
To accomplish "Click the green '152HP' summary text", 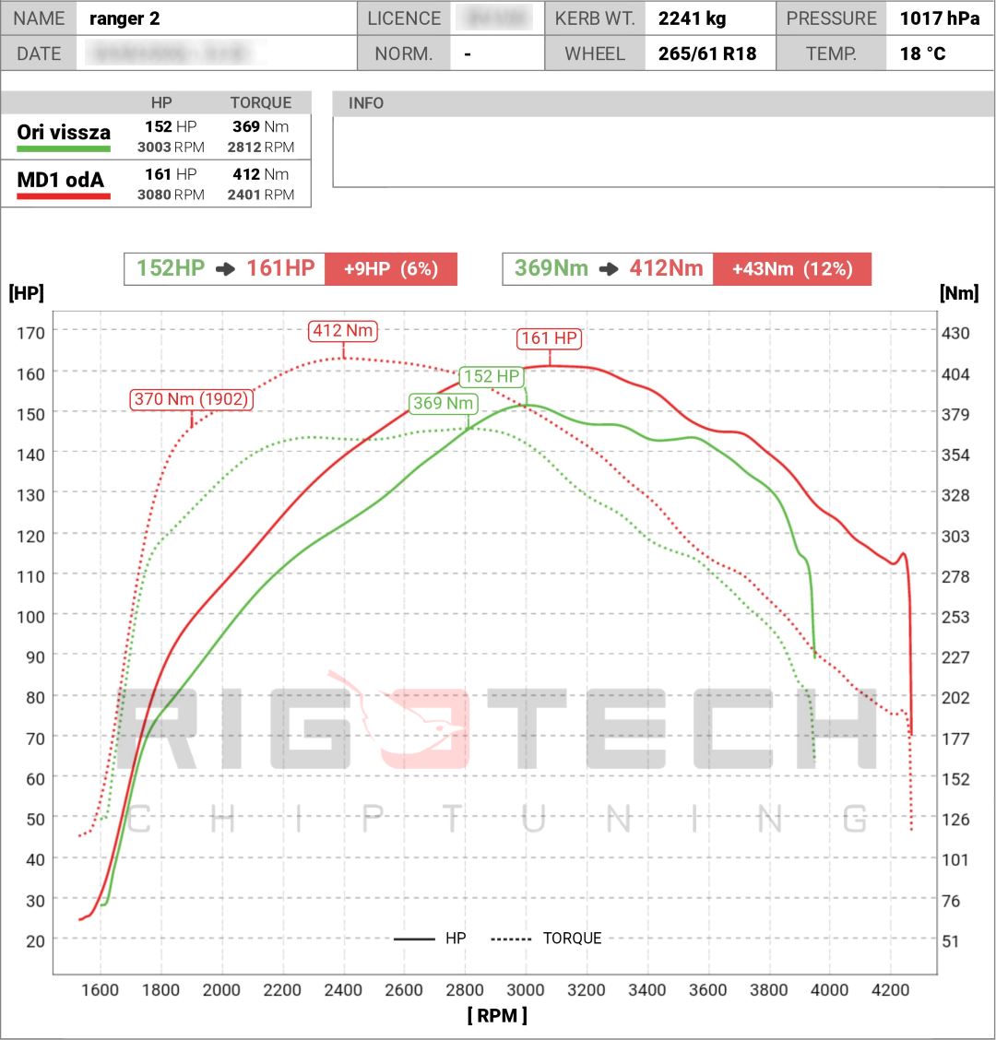I will 171,268.
